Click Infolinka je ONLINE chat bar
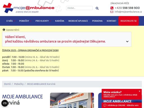Image resolution: width=144 pixels, height=108 pixels. click(x=121, y=105)
